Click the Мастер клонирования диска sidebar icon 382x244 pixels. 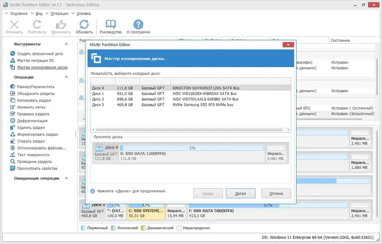[x=13, y=67]
